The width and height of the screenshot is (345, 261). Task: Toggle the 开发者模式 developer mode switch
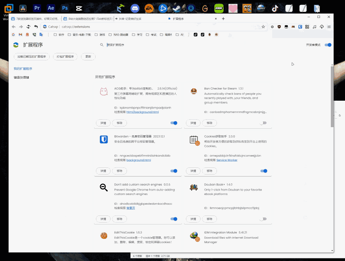[328, 45]
